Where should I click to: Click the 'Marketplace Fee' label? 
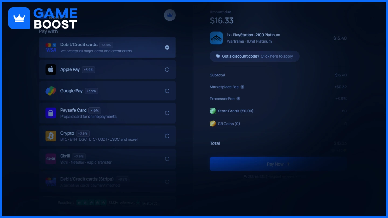click(224, 87)
